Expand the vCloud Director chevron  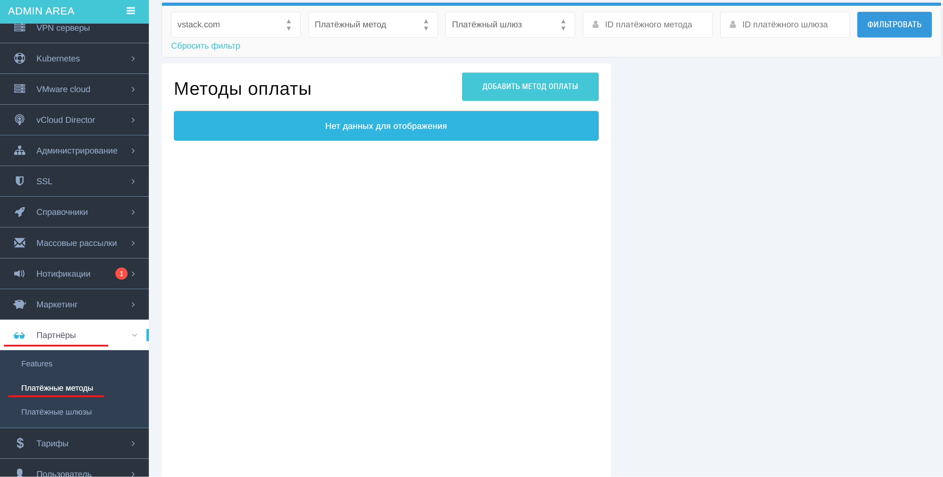click(x=133, y=120)
